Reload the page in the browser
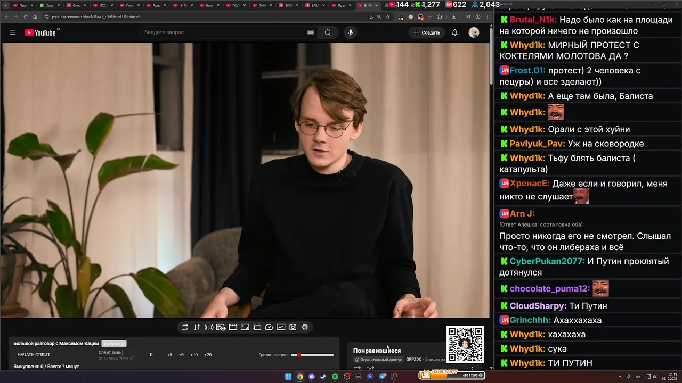This screenshot has height=383, width=682. click(x=25, y=16)
